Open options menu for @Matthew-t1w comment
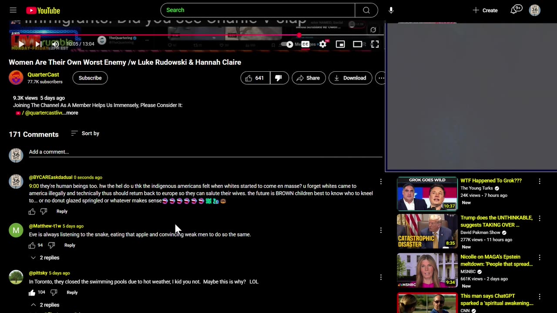Image resolution: width=557 pixels, height=313 pixels. (x=381, y=230)
